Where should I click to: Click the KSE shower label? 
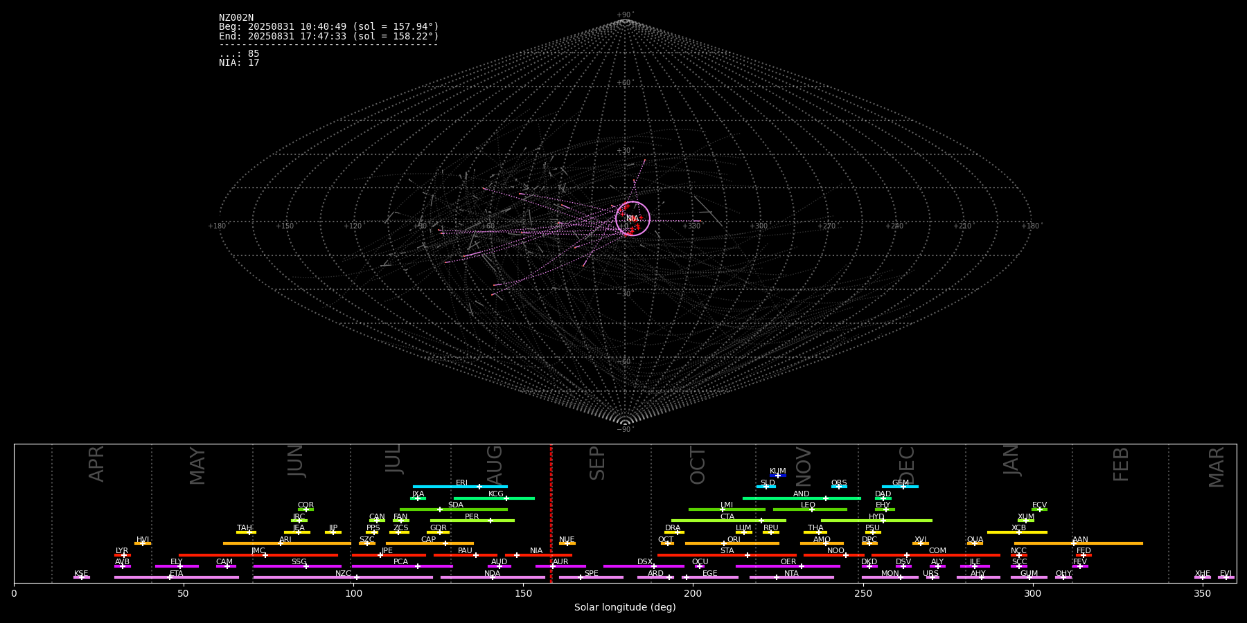click(x=81, y=574)
